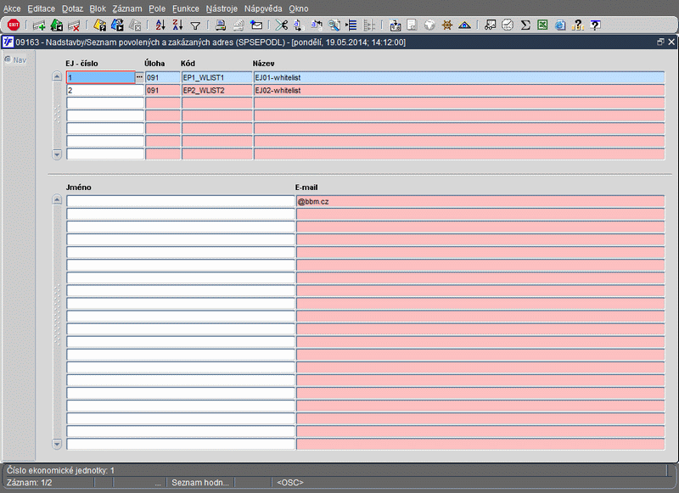Toggle the Nav radio button

click(8, 59)
